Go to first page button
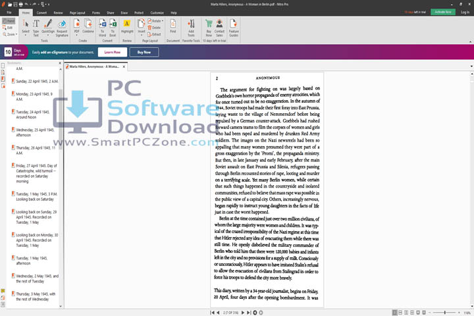474x316 pixels. (212, 312)
